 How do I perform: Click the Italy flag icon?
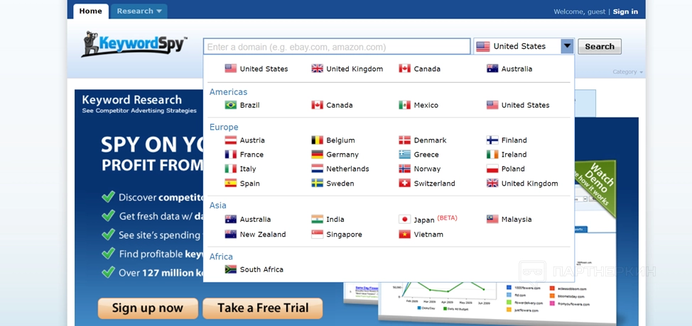pyautogui.click(x=231, y=169)
